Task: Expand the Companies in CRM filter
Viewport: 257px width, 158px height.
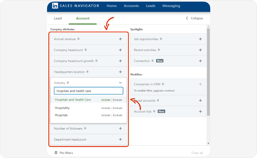Action: pyautogui.click(x=200, y=84)
